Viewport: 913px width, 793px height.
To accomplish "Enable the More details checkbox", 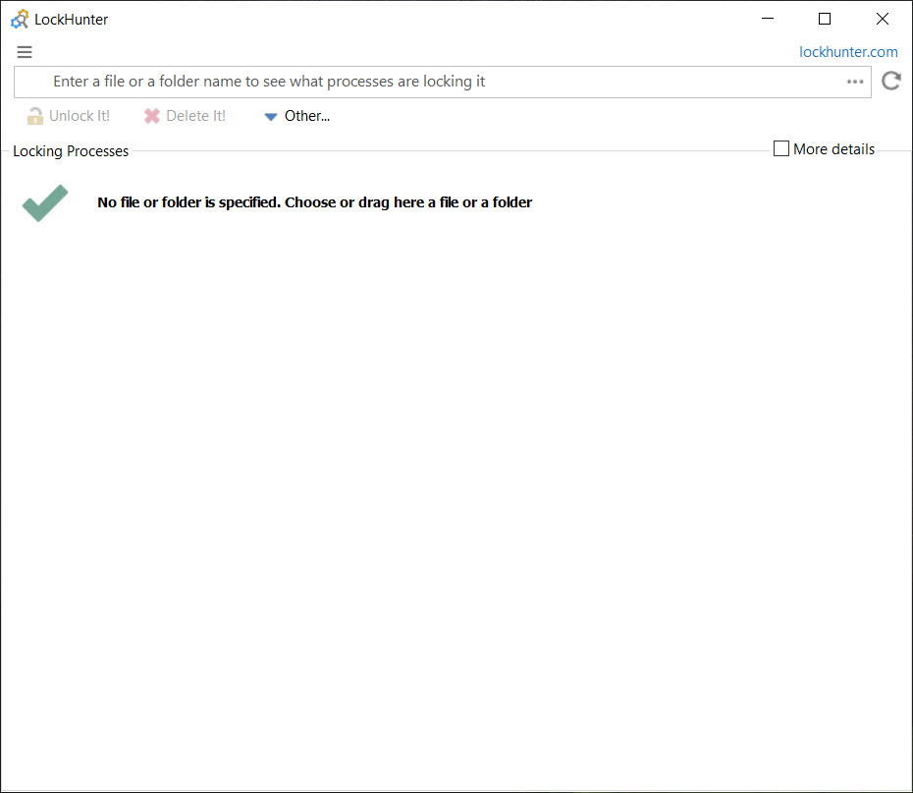I will [x=780, y=148].
